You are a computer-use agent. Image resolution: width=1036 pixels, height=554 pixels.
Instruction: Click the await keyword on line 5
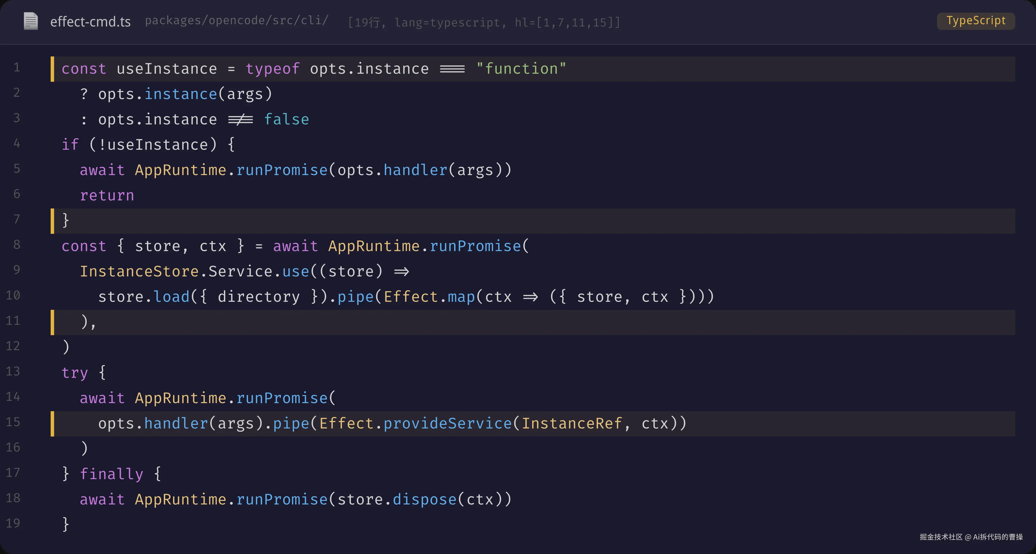point(102,170)
